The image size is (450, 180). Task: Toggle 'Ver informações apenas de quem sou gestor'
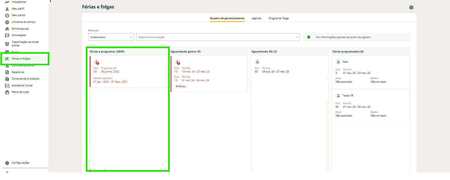(310, 37)
